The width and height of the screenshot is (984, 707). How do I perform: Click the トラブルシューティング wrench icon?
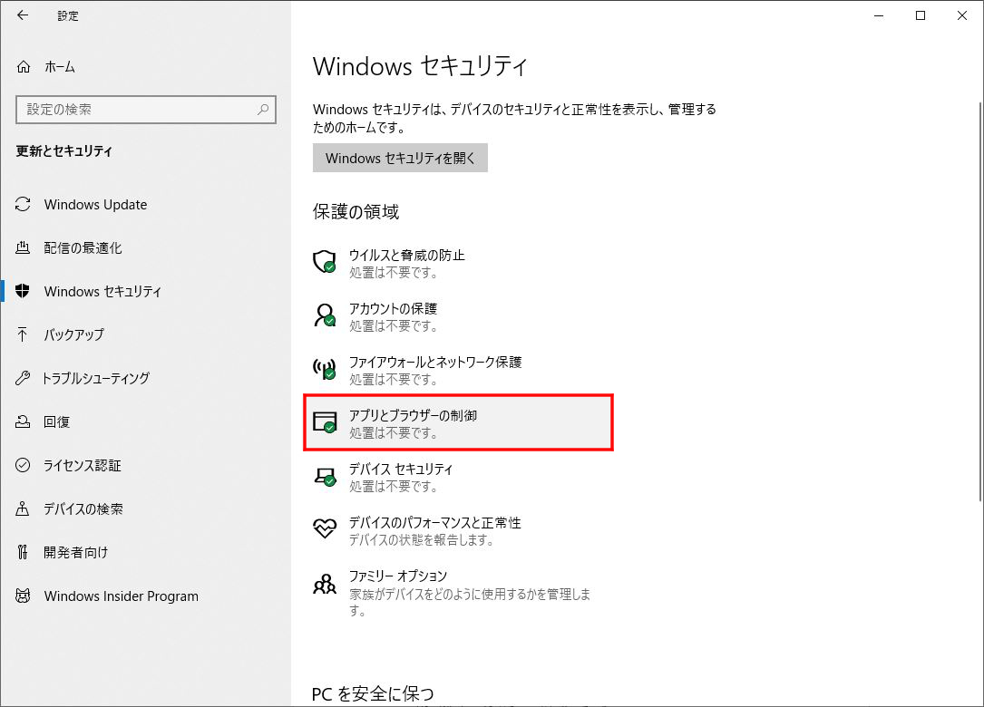(23, 378)
